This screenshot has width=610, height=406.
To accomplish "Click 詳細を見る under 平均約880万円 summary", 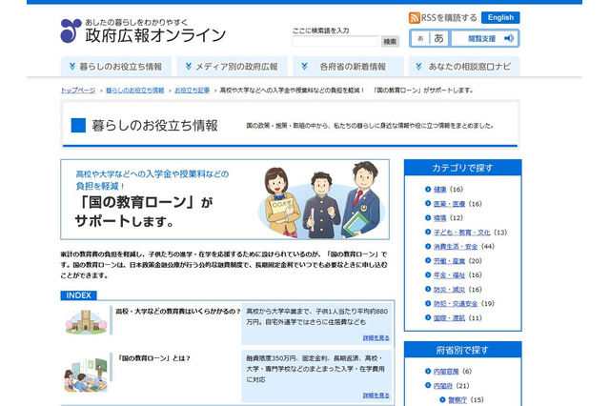I will 376,337.
